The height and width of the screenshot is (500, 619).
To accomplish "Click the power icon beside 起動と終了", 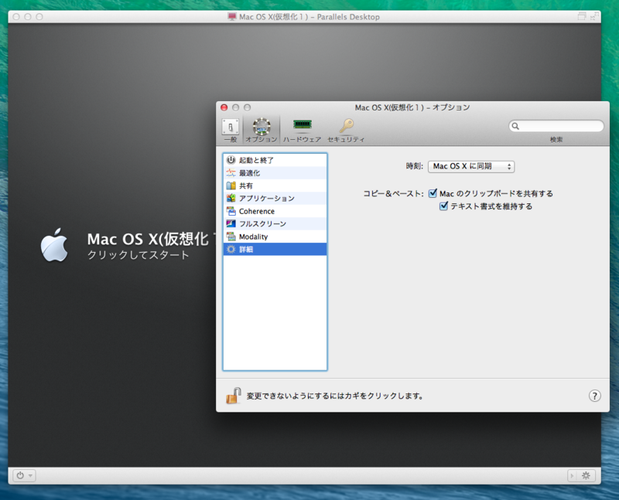I will (x=231, y=160).
